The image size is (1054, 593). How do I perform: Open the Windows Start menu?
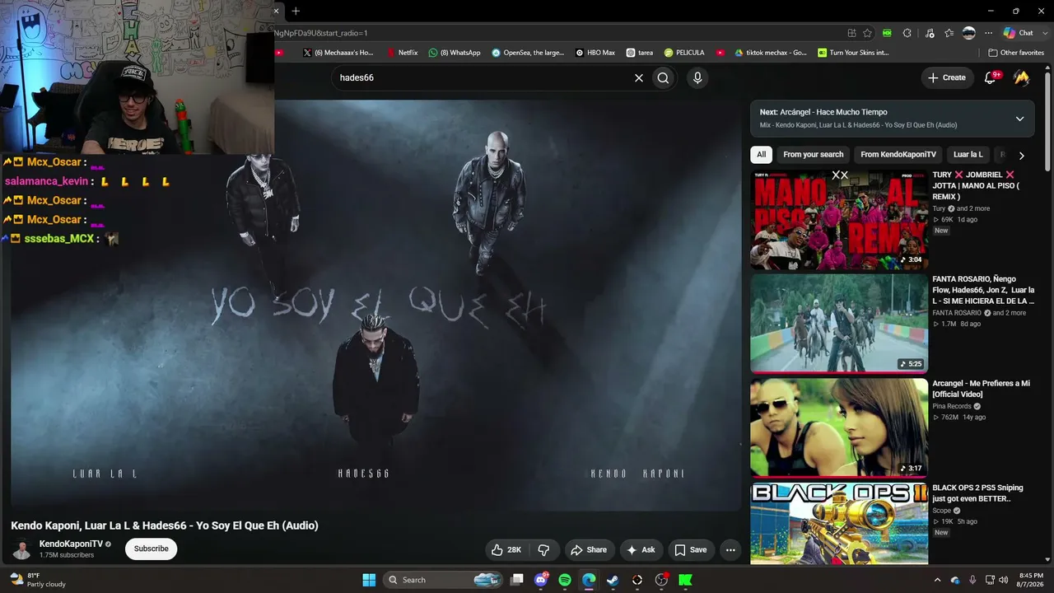tap(369, 580)
